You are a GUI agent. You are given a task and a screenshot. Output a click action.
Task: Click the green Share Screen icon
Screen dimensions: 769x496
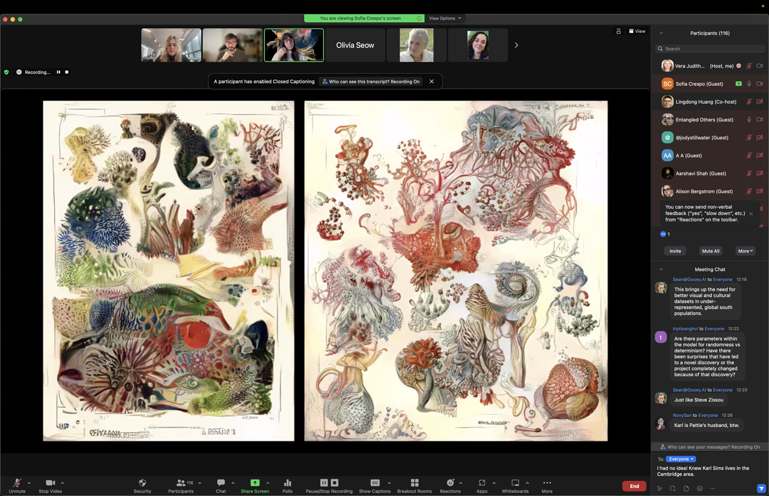pyautogui.click(x=255, y=483)
